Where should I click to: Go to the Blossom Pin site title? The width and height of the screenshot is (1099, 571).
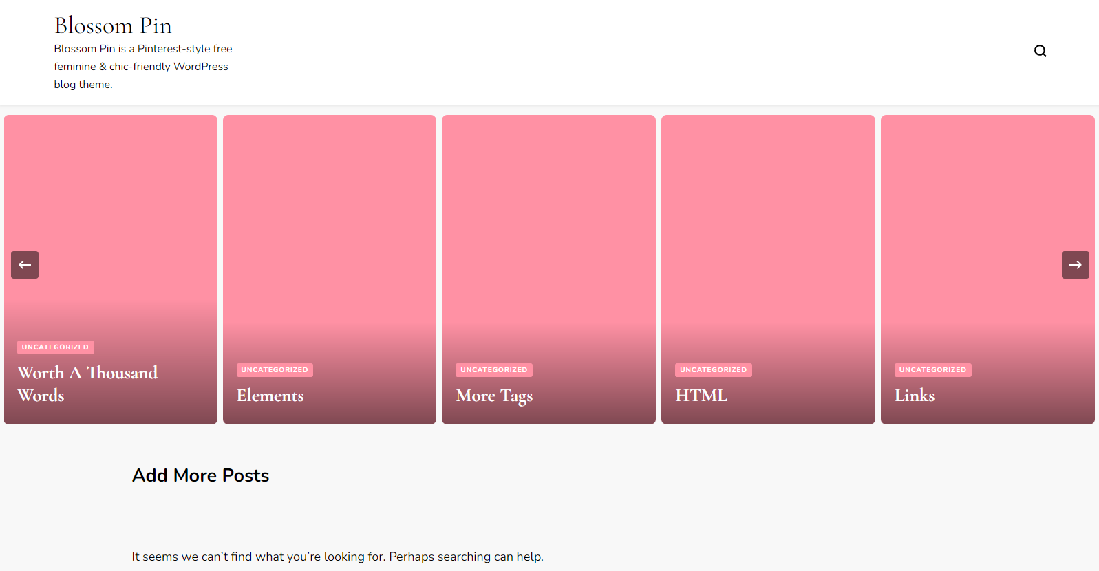point(114,25)
